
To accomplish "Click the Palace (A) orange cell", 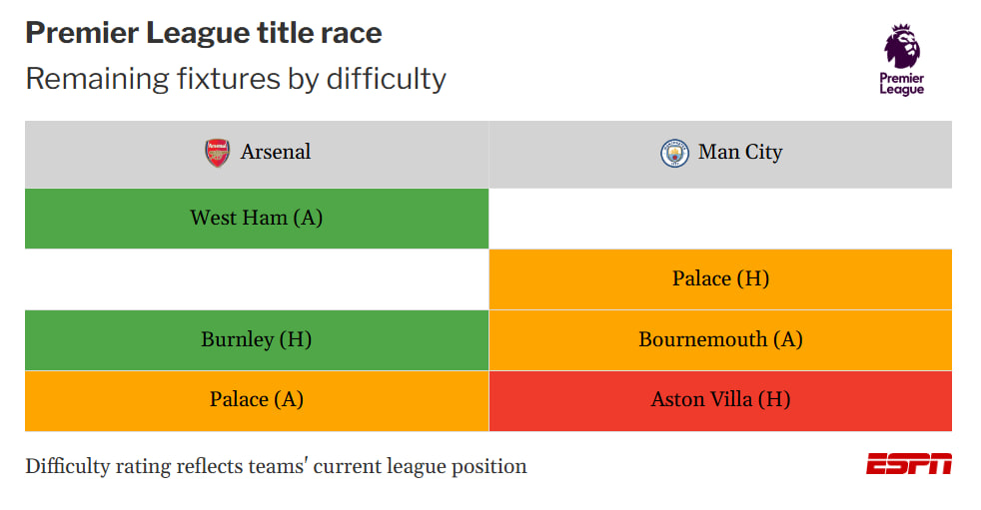I will 257,400.
